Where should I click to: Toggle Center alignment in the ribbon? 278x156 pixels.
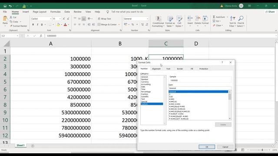[x=79, y=25]
